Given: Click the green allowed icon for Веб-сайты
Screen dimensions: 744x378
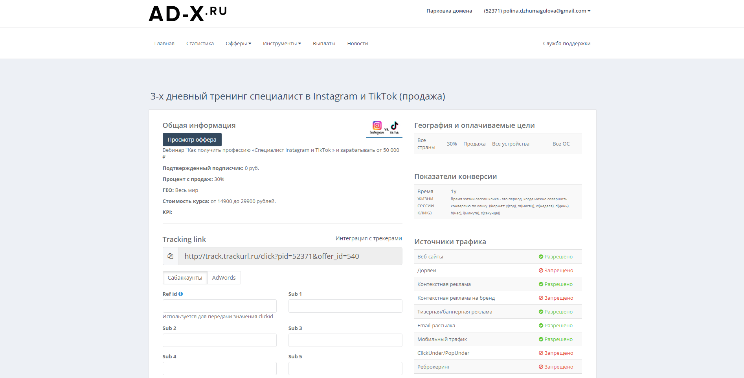Looking at the screenshot, I should click(541, 256).
